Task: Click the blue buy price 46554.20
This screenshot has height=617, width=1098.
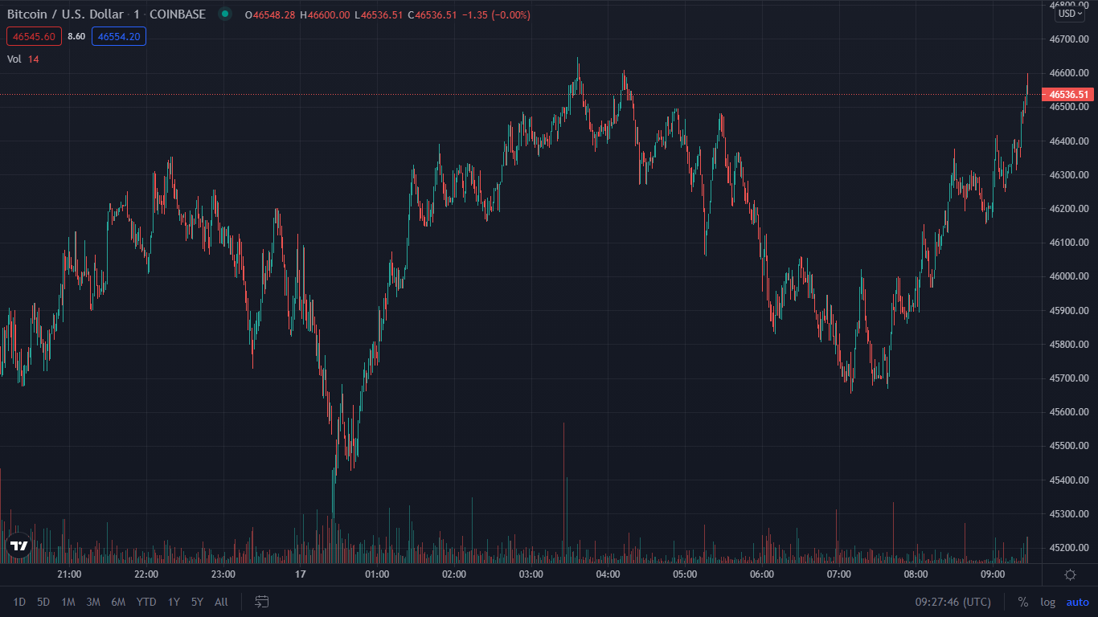Action: click(x=119, y=36)
